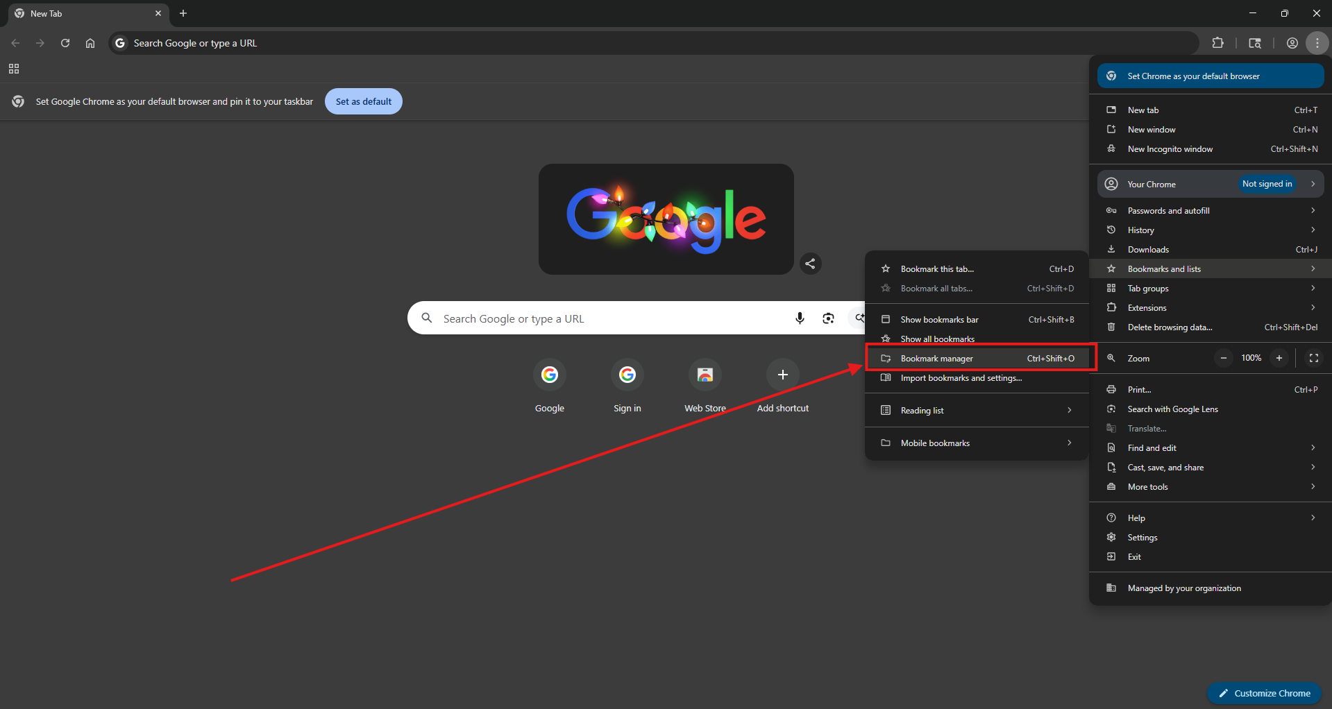Choose Delete browsing data… entry

click(1211, 327)
